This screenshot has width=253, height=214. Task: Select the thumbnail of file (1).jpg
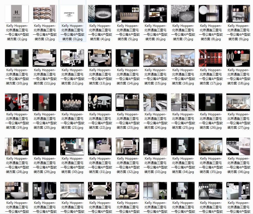click(17, 14)
